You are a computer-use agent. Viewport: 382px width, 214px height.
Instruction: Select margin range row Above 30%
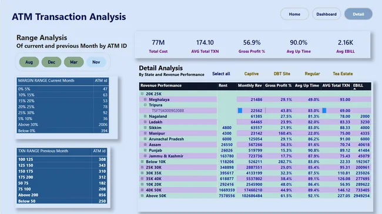click(63, 125)
